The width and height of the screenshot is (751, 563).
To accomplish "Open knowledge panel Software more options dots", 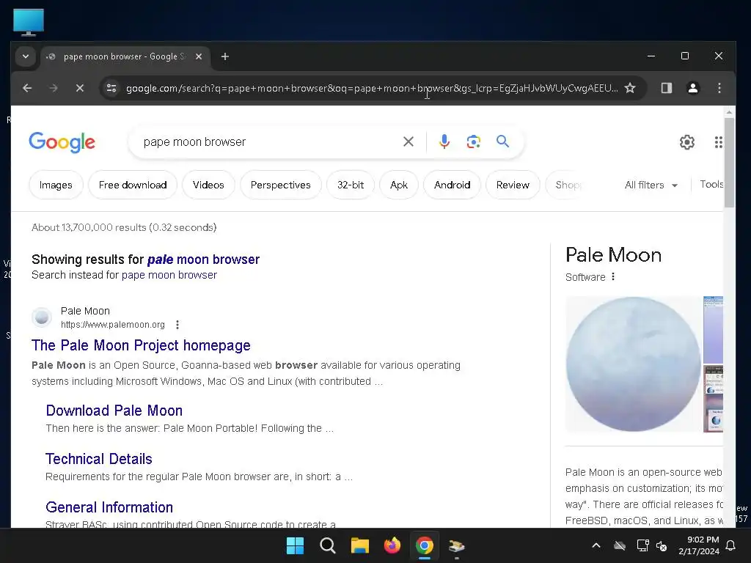I will click(613, 276).
